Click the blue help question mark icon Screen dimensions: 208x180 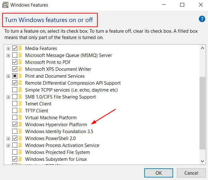click(202, 19)
